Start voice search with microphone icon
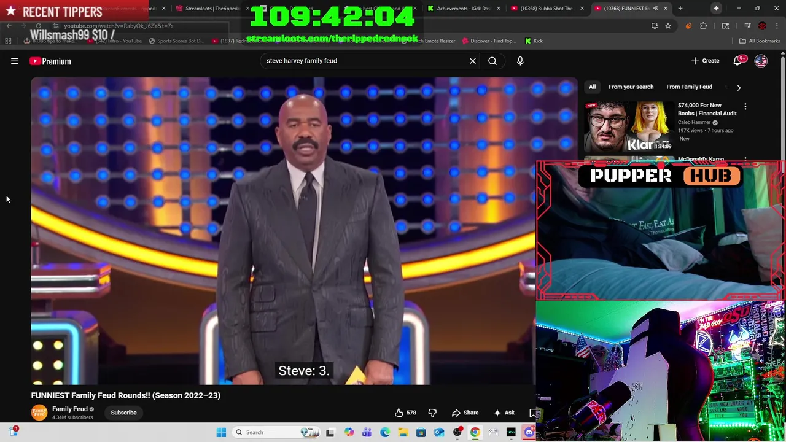The image size is (786, 442). pos(520,61)
